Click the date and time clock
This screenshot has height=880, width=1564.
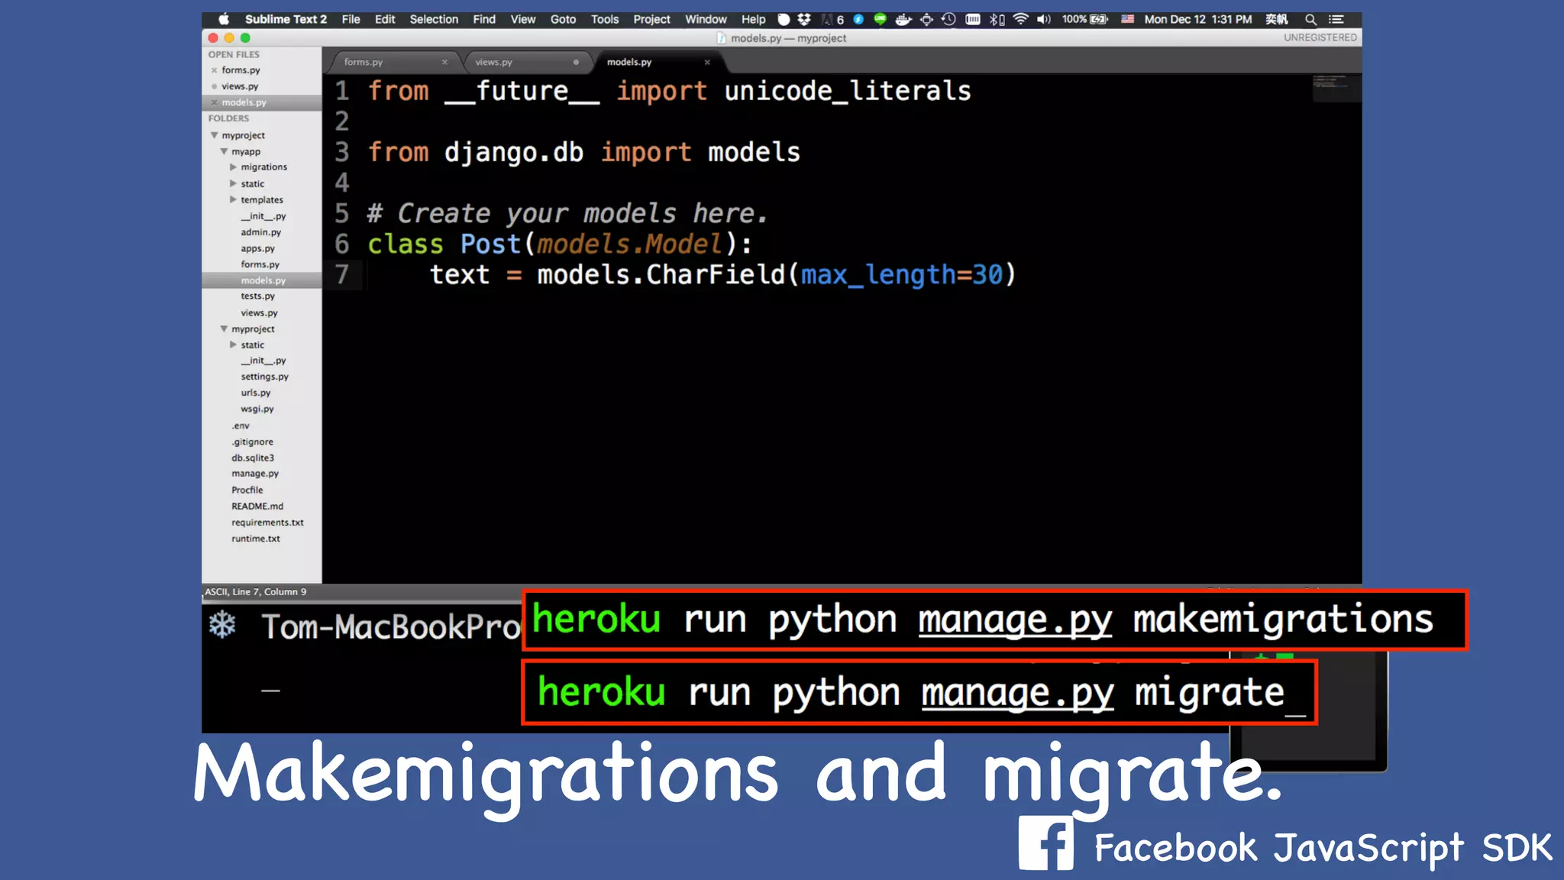pos(1197,19)
